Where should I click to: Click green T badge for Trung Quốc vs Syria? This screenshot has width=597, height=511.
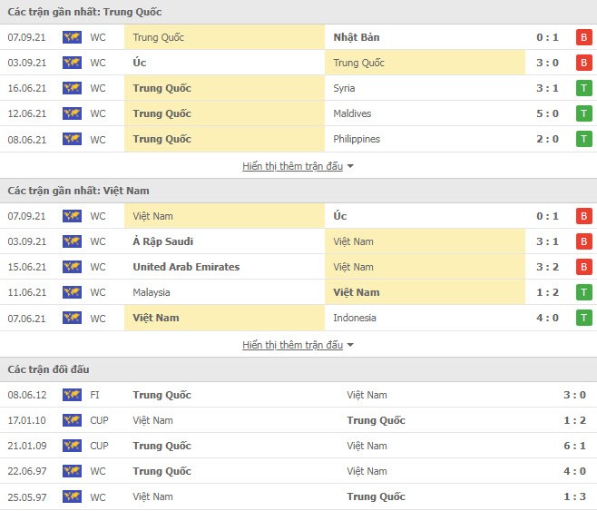point(583,88)
